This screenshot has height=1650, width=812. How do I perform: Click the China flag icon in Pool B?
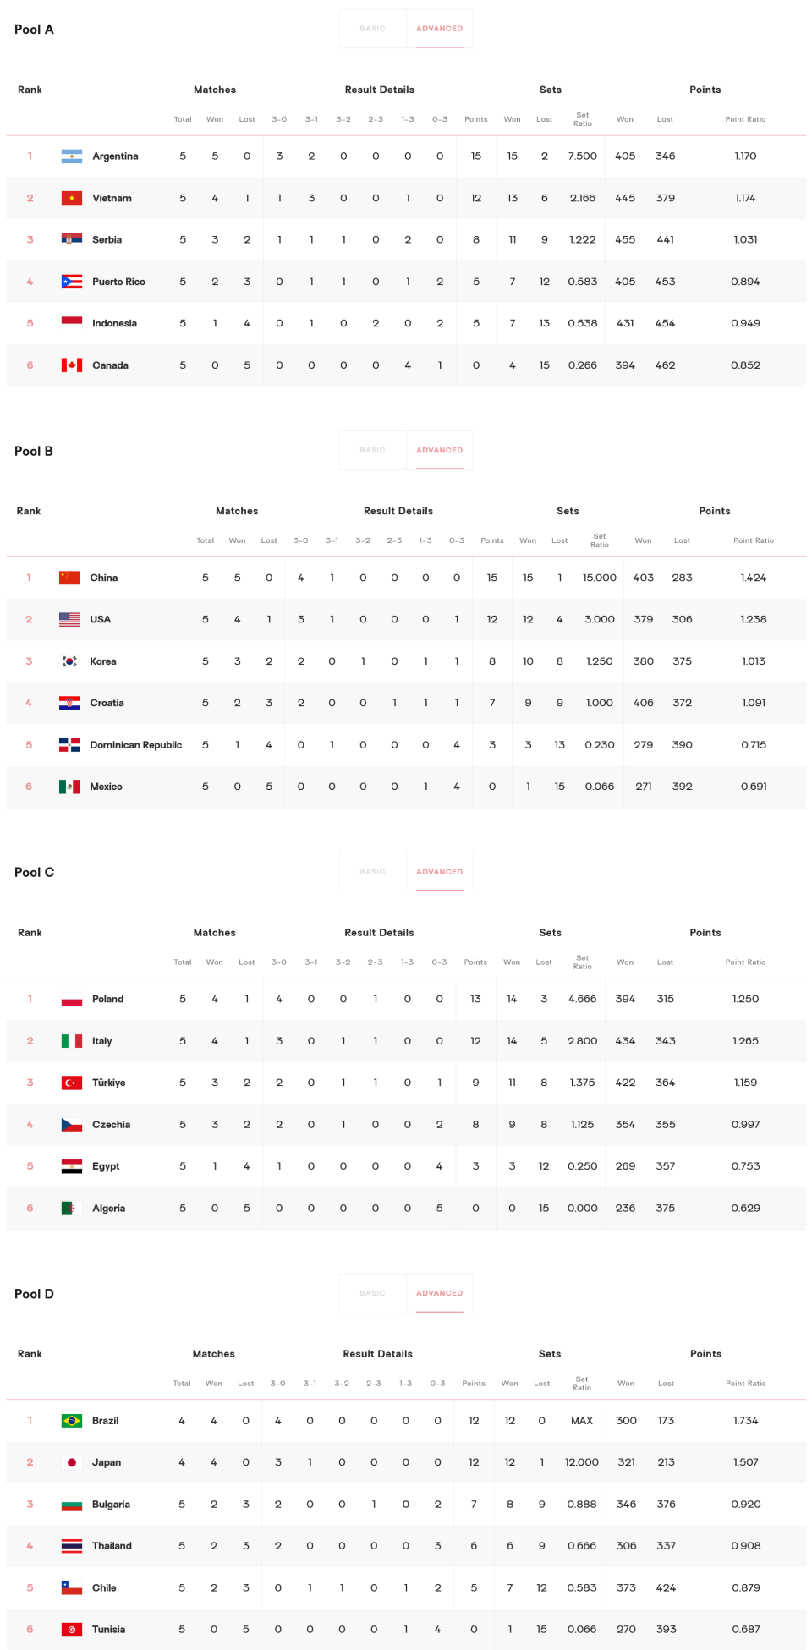coord(69,578)
